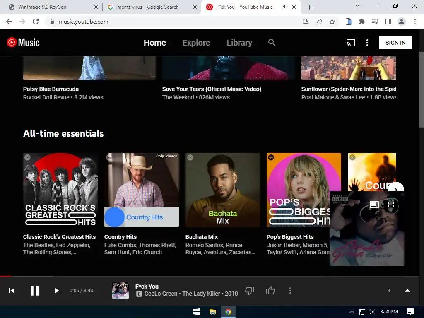Click the Country Hits title text

120,237
